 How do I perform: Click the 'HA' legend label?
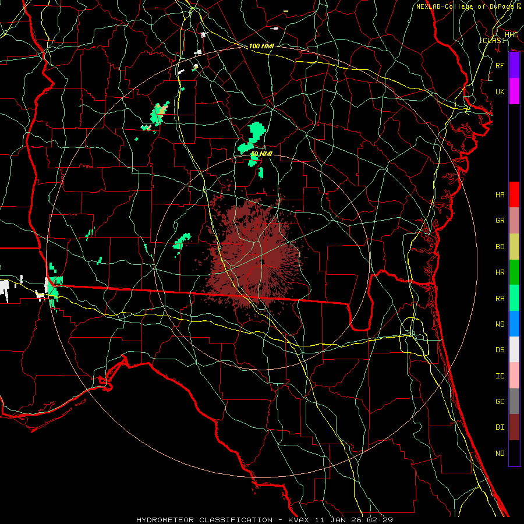(500, 195)
